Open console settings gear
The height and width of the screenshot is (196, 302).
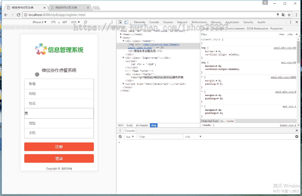297,137
